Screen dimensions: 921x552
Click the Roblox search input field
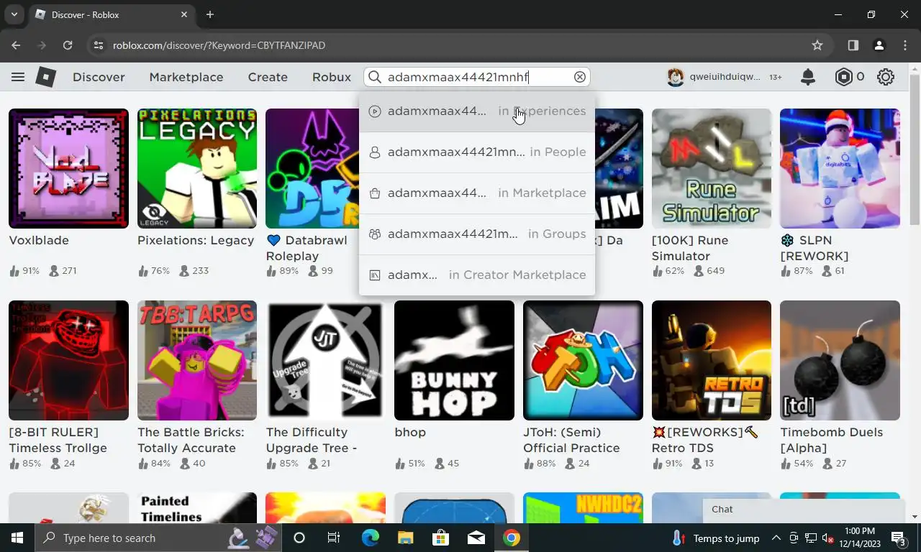tap(478, 77)
